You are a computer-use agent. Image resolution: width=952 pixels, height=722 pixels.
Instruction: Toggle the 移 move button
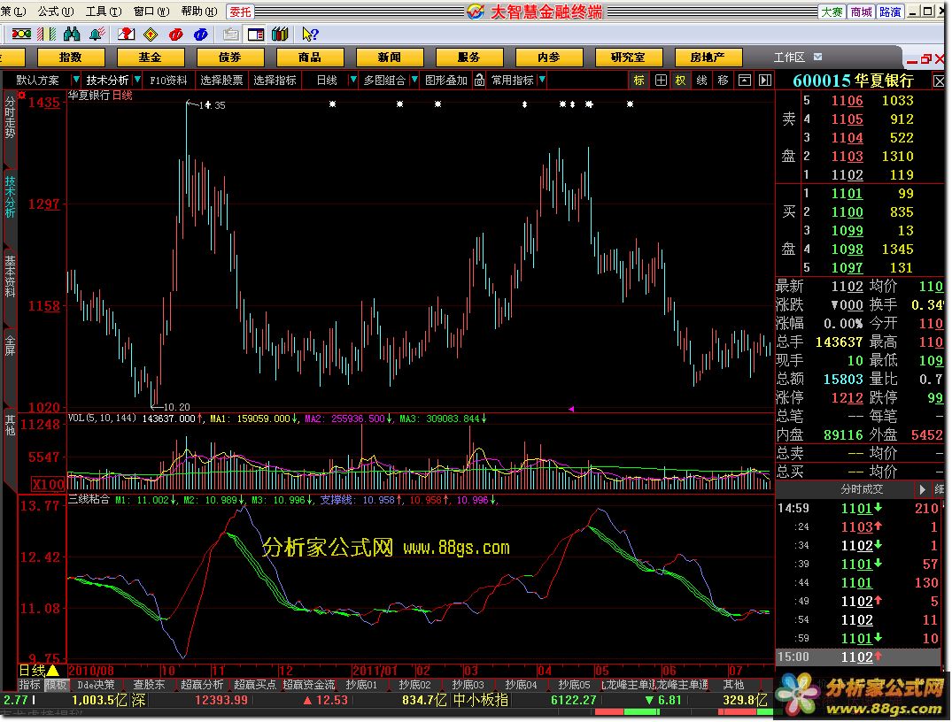(x=724, y=81)
